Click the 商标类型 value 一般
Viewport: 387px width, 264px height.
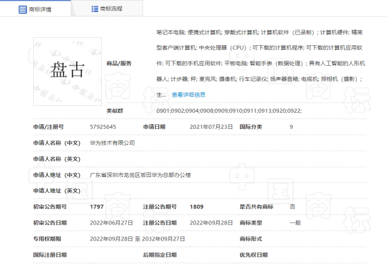click(x=295, y=223)
